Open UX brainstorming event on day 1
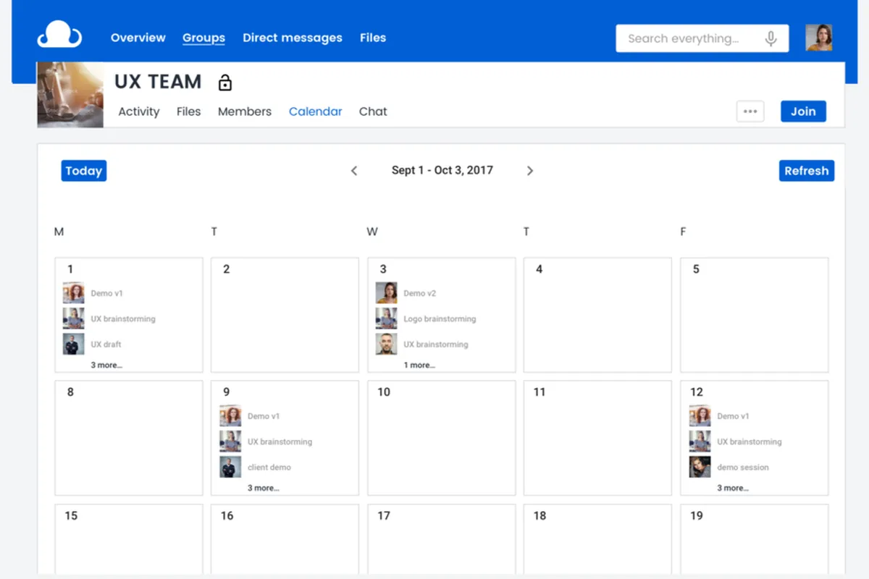The height and width of the screenshot is (579, 869). click(123, 318)
